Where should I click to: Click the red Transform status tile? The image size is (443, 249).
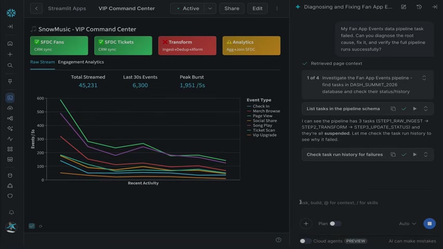click(187, 46)
